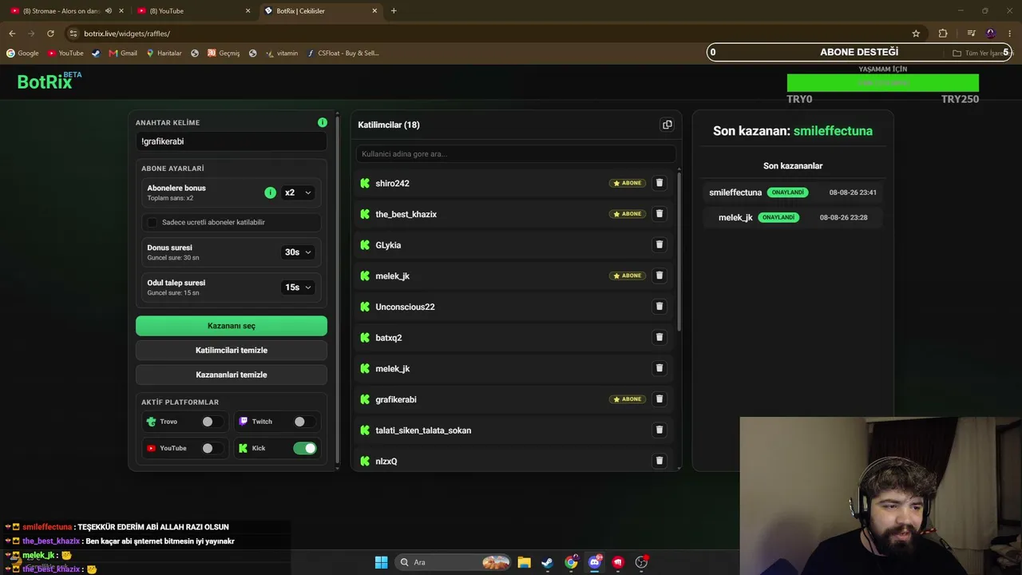Open the Chrome profile avatar
Screen dimensions: 1022x575
991,34
